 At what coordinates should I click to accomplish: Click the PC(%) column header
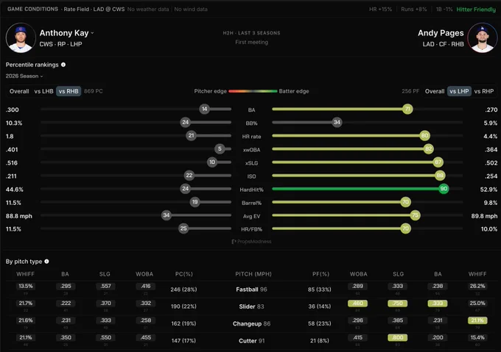[x=184, y=274]
